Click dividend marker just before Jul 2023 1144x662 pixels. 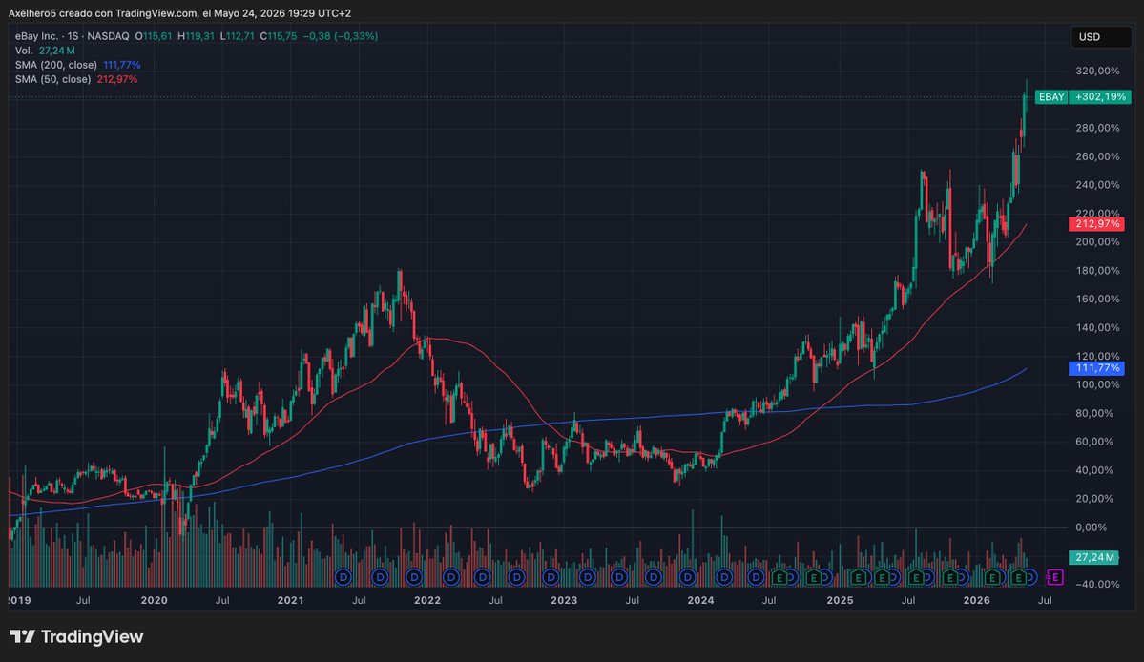619,577
